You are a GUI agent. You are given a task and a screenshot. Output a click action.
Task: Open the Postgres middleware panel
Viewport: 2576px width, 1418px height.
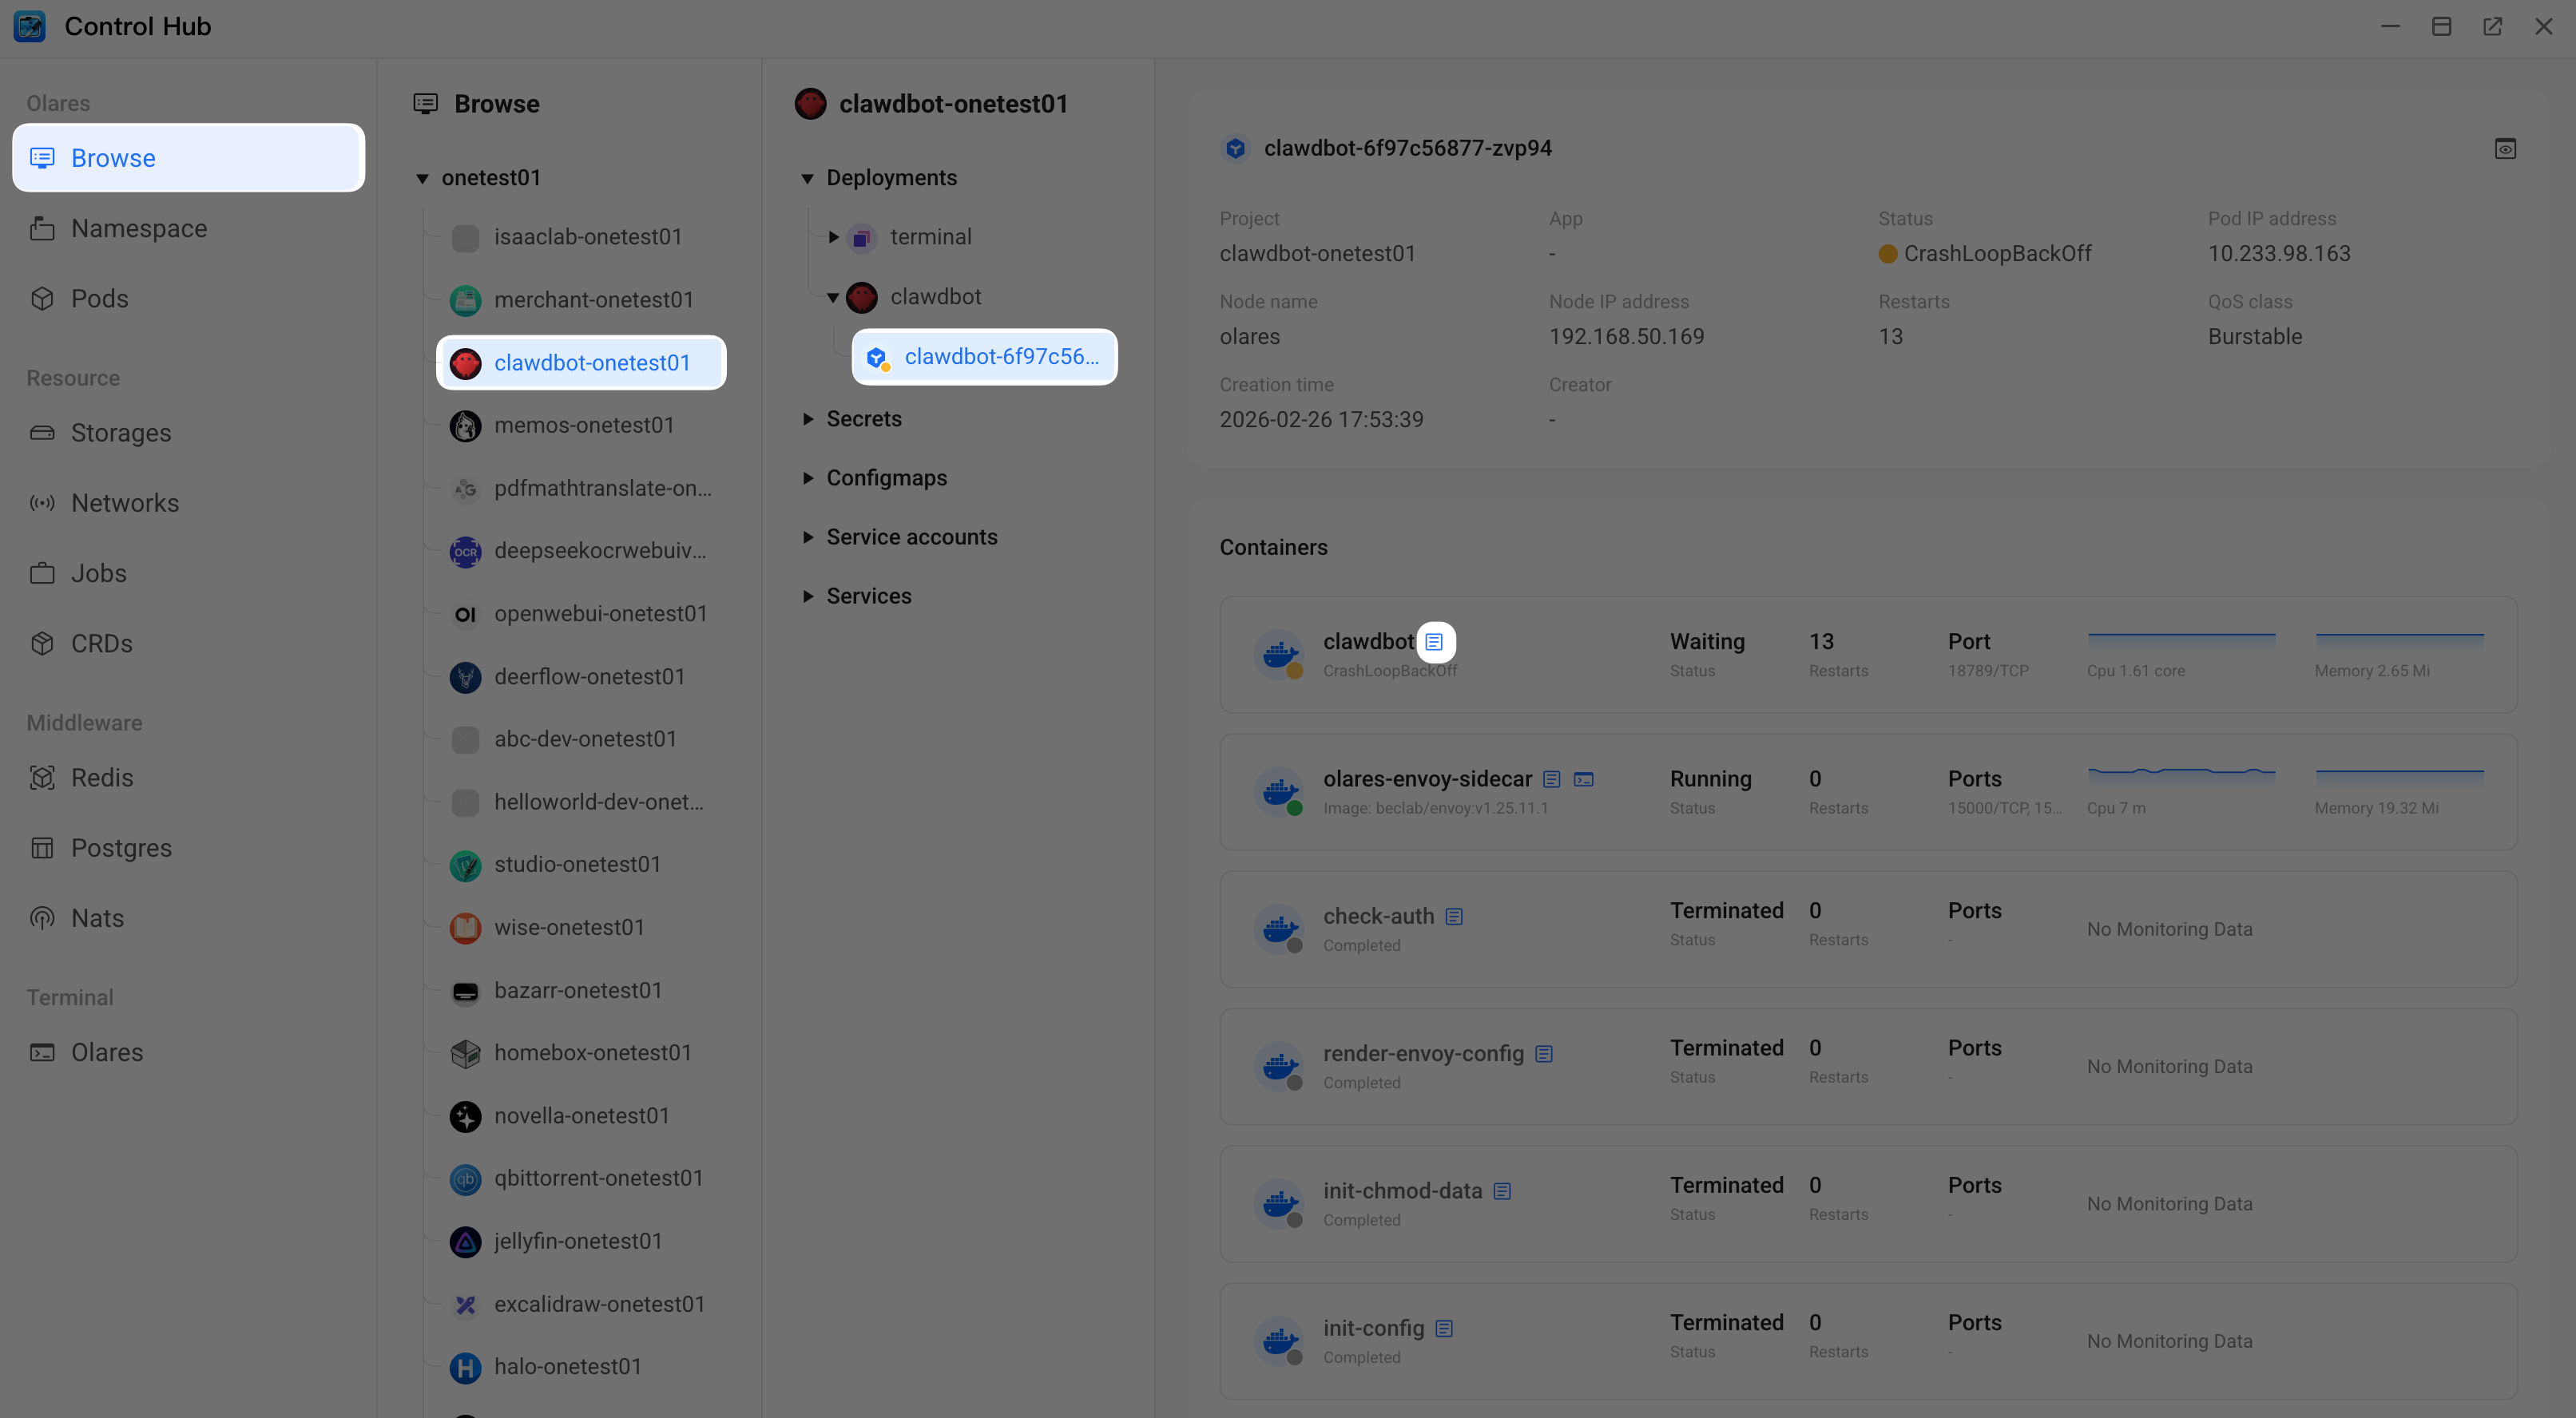(x=122, y=847)
